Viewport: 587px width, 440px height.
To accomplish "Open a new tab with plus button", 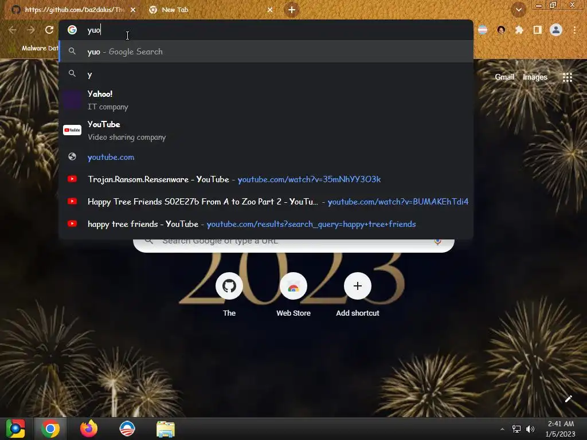I will 292,10.
